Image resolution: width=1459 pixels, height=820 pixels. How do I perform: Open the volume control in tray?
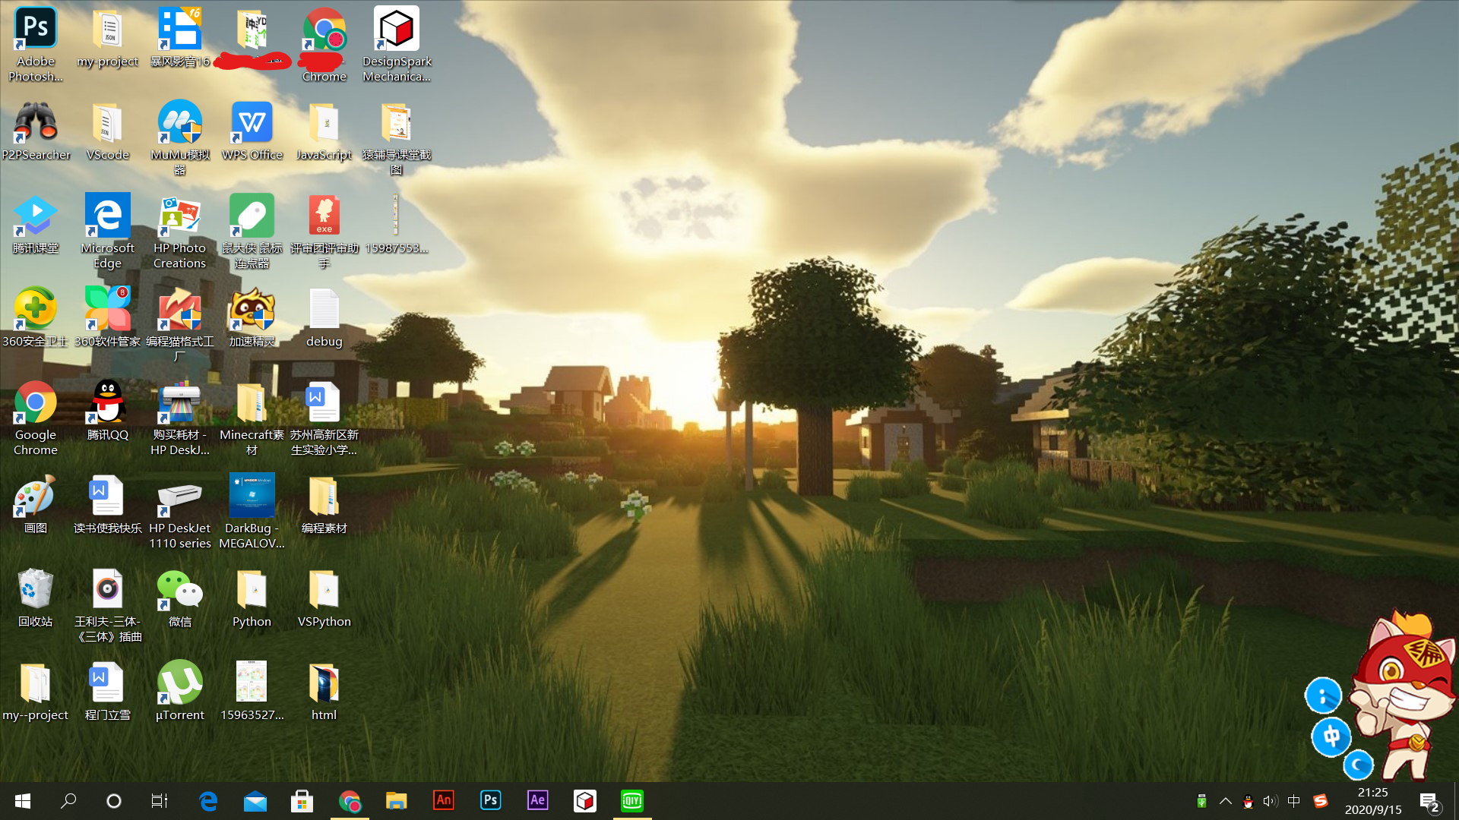click(1271, 801)
